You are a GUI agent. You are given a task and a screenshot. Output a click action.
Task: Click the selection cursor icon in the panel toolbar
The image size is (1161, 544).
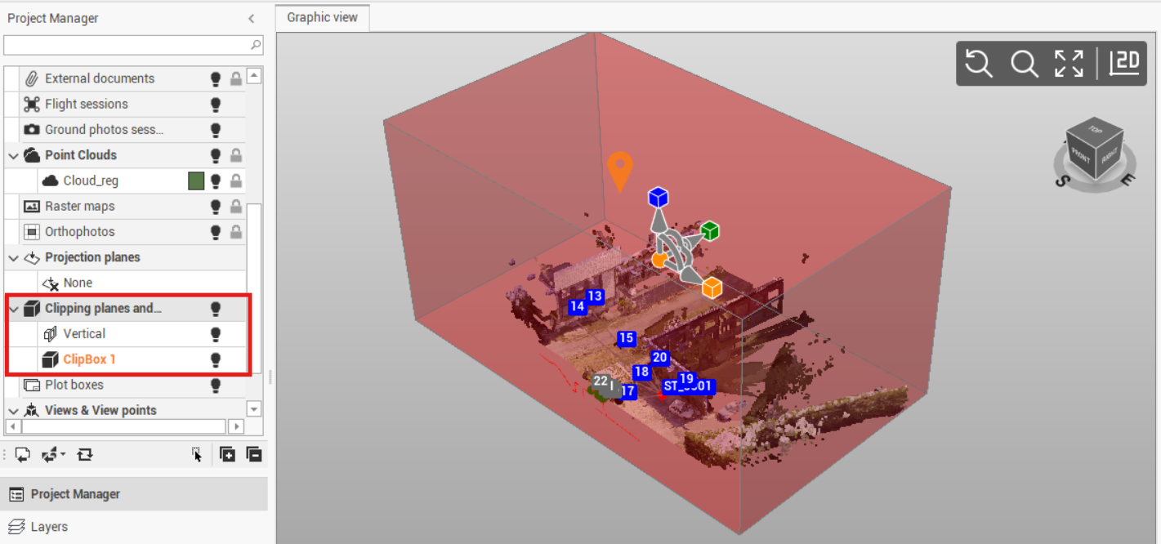pyautogui.click(x=196, y=454)
